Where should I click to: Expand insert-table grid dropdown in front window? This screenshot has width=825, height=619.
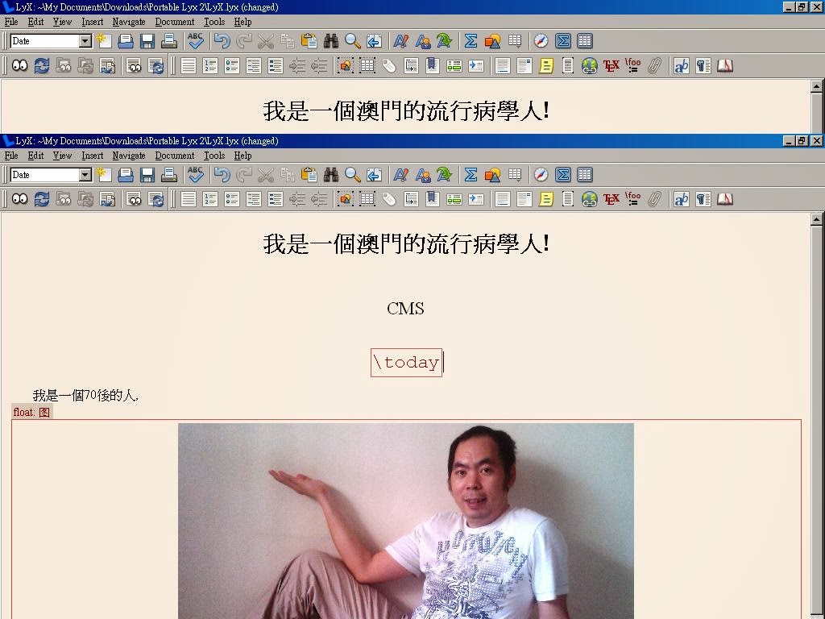click(515, 175)
